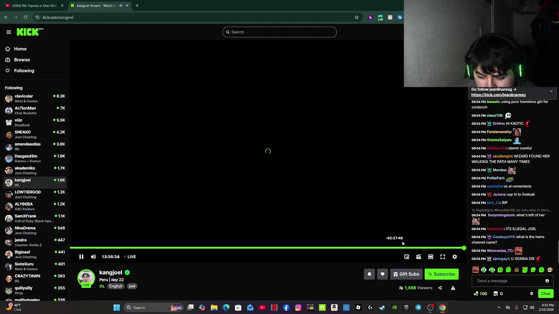
Task: Go back in the browser
Action: pyautogui.click(x=6, y=17)
